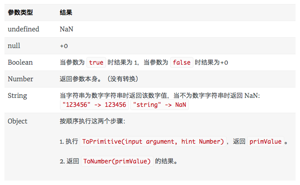
Task: Click the String description about 数字字符串
Action: [x=160, y=96]
